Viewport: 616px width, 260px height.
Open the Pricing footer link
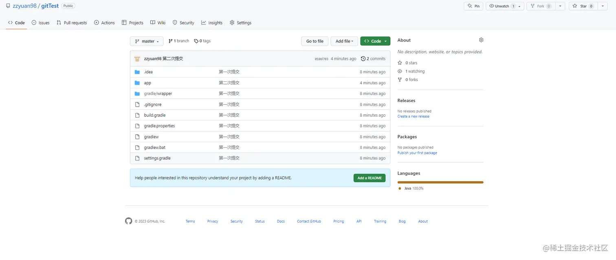pos(339,221)
